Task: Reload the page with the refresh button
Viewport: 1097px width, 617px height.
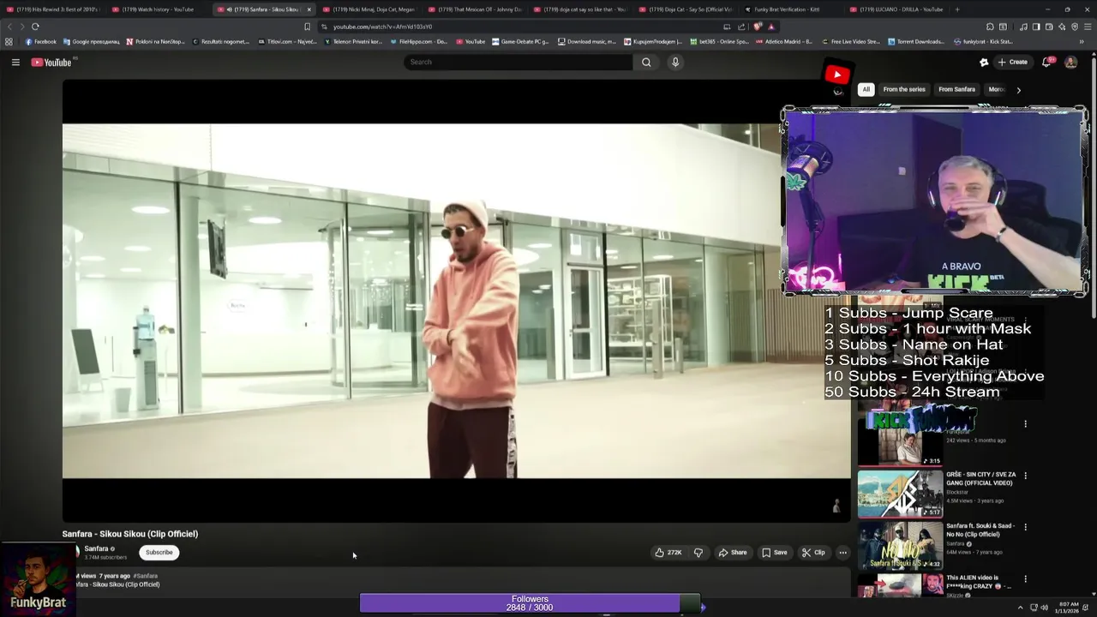Action: 35,27
